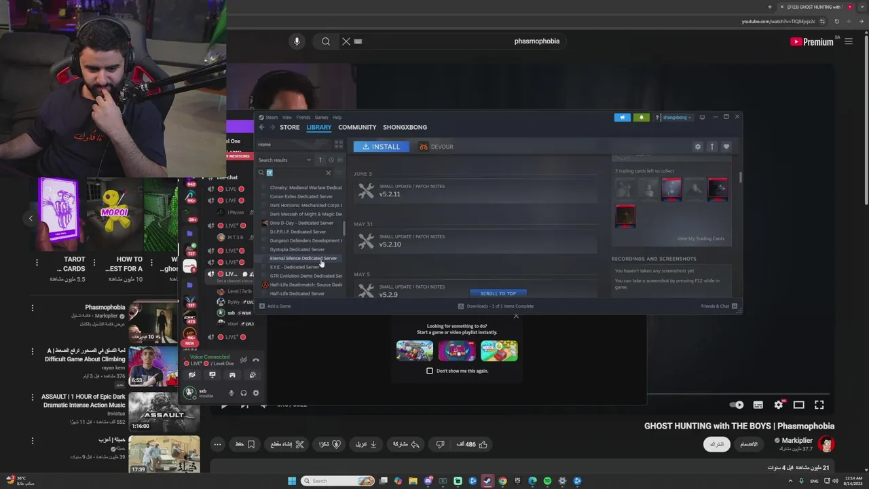This screenshot has width=869, height=489.
Task: Click the v5.2.11 patch notes wrench icon
Action: click(x=366, y=191)
